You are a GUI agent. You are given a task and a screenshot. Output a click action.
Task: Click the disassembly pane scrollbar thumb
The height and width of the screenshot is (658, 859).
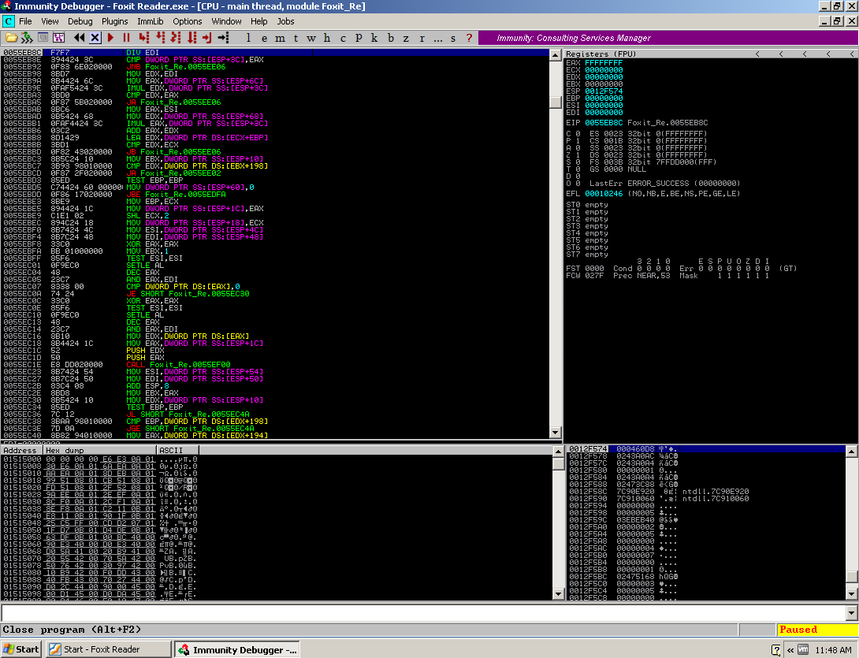[x=555, y=102]
